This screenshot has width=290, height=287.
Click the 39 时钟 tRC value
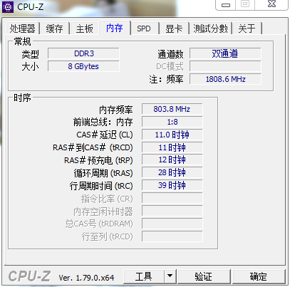click(x=172, y=185)
